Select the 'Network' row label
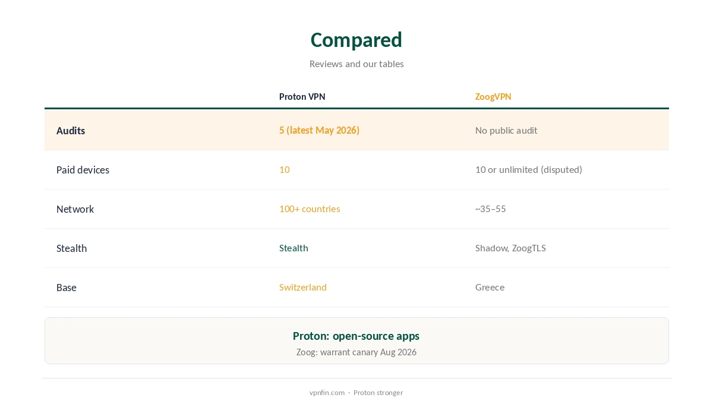Image resolution: width=713 pixels, height=404 pixels. [75, 209]
